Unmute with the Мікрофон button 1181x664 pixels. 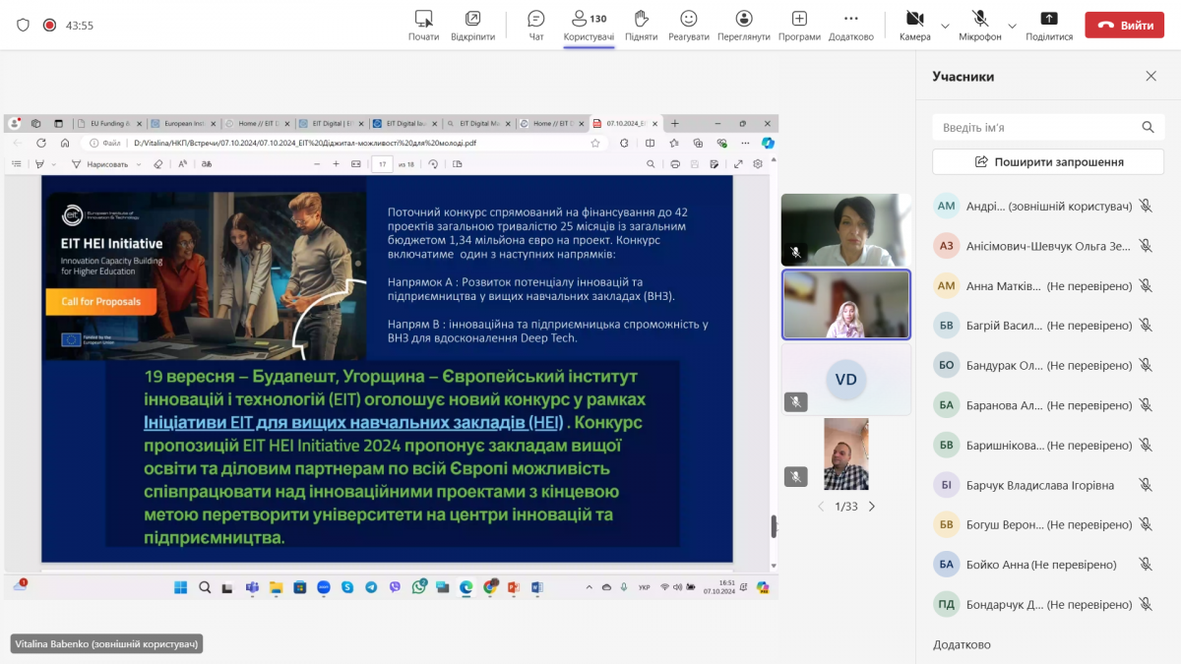pyautogui.click(x=980, y=26)
